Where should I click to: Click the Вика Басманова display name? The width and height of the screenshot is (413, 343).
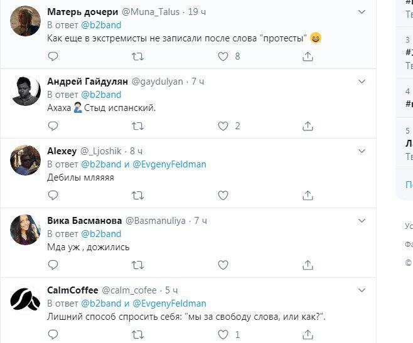pos(84,221)
